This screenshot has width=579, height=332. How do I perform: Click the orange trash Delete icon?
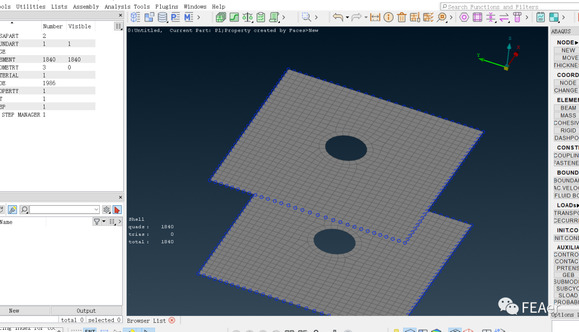[x=402, y=17]
